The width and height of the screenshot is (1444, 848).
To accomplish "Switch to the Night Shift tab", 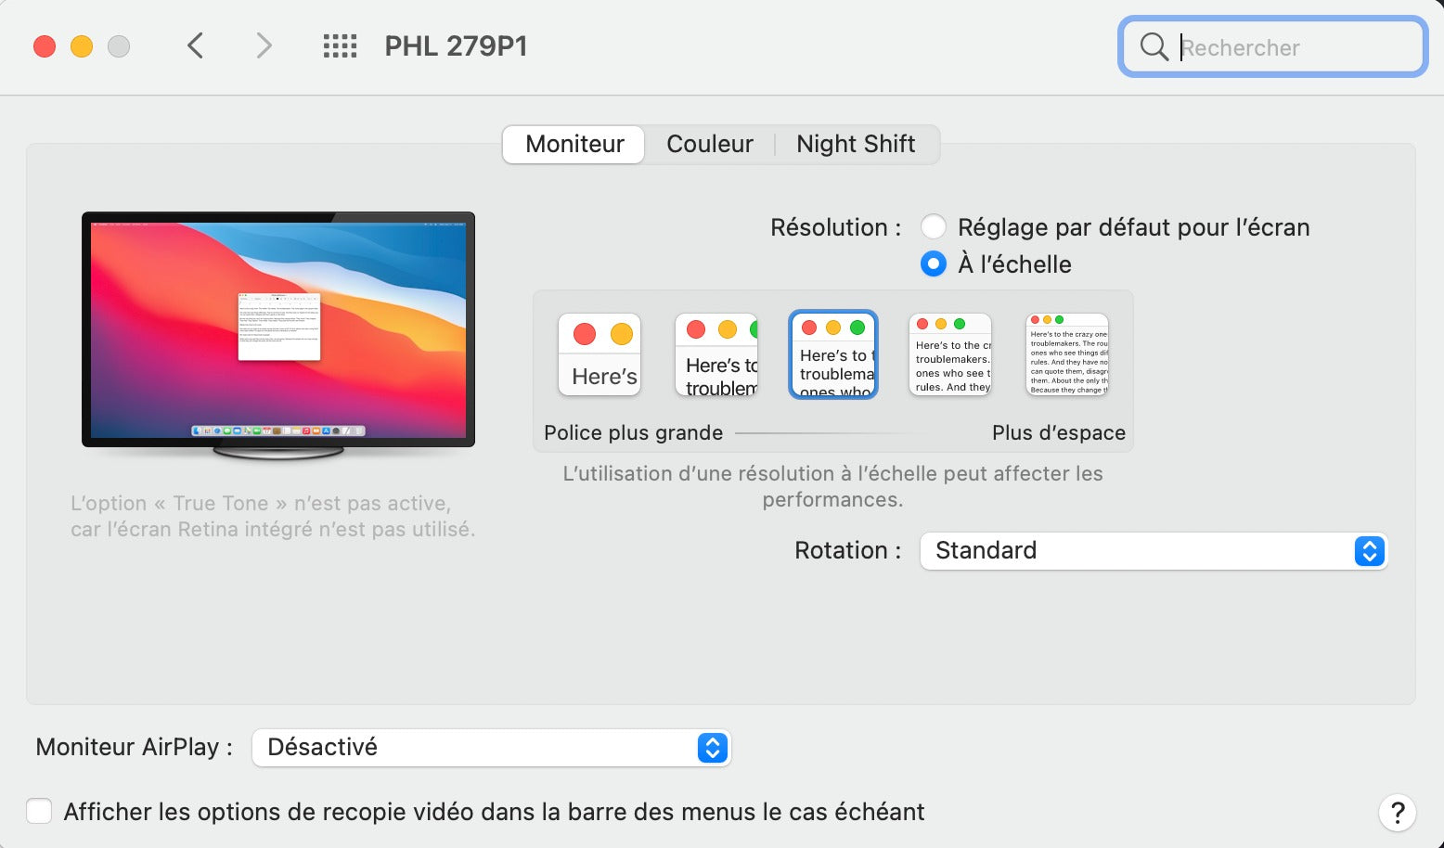I will (x=856, y=145).
